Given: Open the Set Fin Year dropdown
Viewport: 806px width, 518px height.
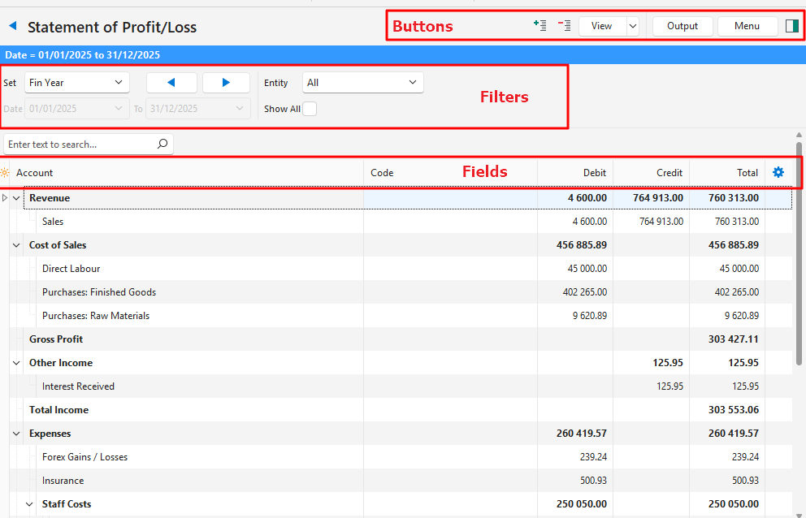Looking at the screenshot, I should point(76,83).
